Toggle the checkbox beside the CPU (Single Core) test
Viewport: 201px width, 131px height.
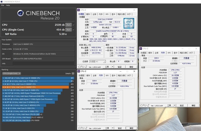73,30
